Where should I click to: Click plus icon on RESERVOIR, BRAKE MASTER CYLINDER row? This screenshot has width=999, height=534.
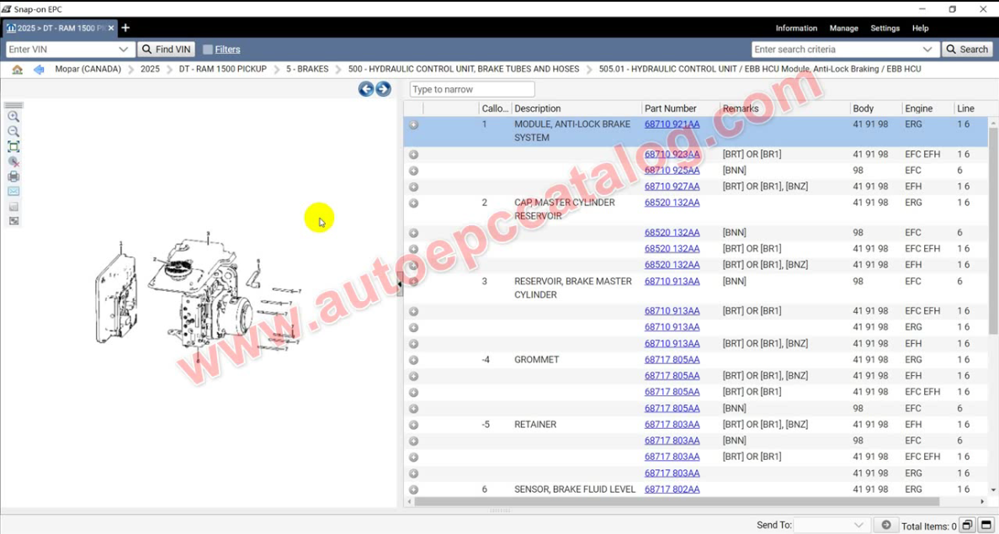click(413, 282)
